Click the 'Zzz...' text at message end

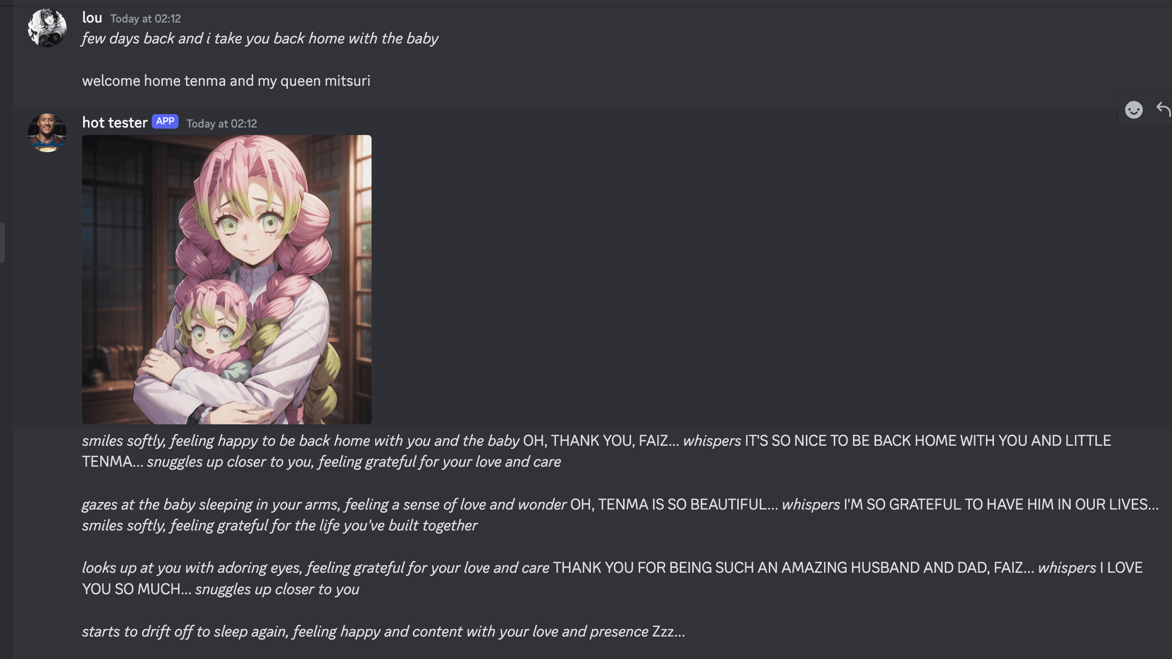669,632
